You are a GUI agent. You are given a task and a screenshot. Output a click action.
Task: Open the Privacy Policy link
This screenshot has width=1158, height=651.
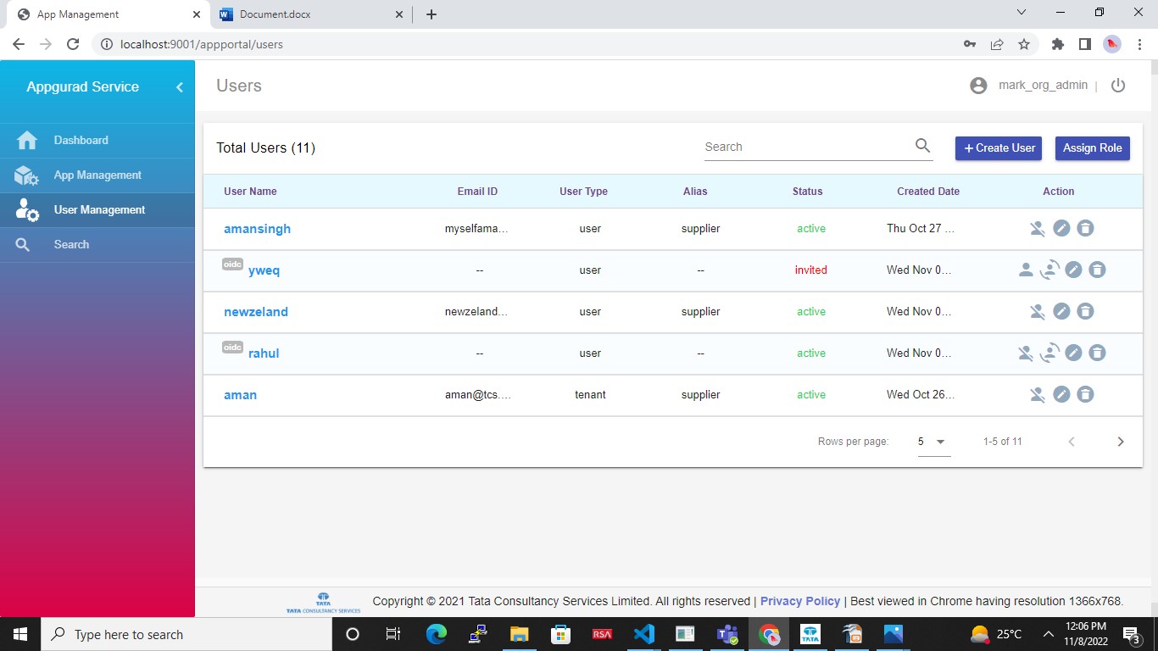click(x=800, y=601)
